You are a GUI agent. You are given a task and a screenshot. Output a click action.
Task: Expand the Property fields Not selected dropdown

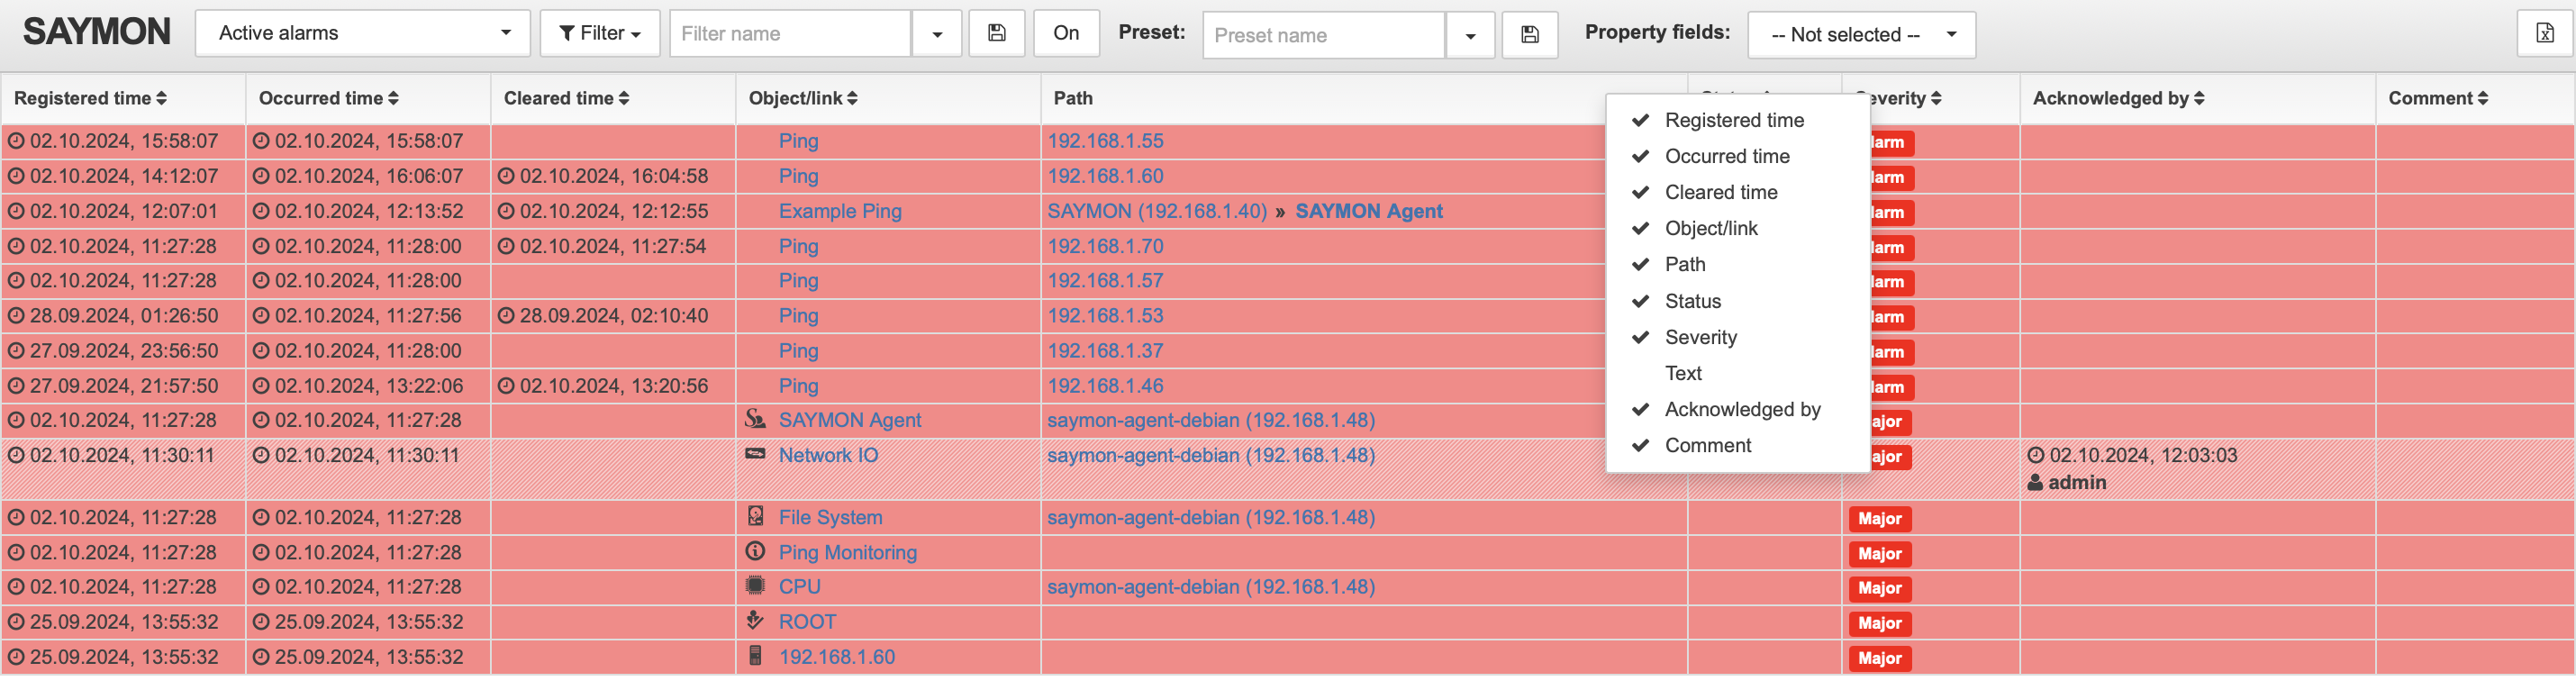click(1862, 35)
